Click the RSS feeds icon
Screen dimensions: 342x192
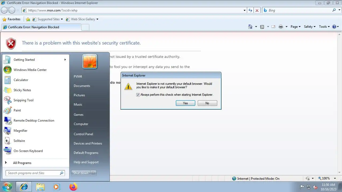(262, 27)
